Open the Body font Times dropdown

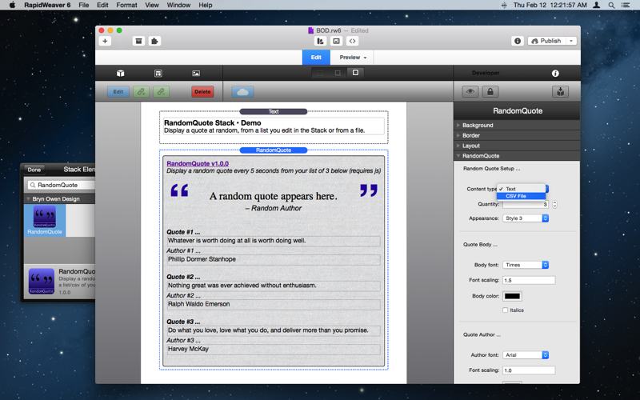pyautogui.click(x=526, y=265)
